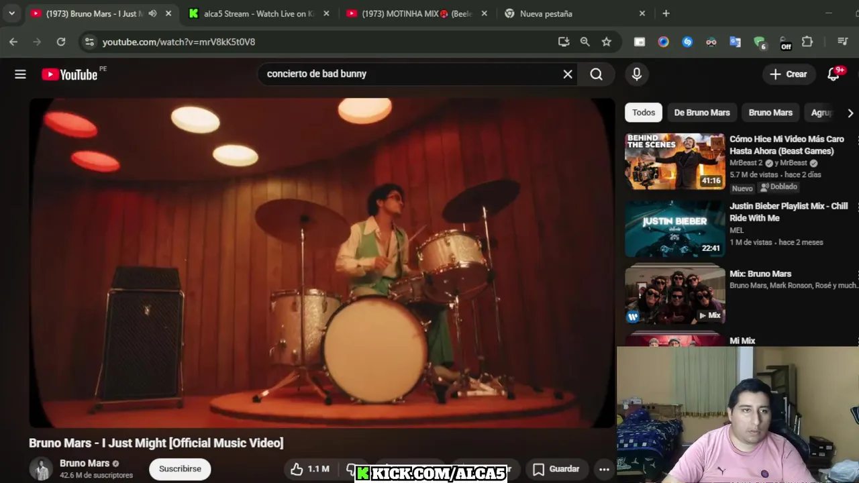
Task: Go forward with the browser arrow
Action: point(37,42)
